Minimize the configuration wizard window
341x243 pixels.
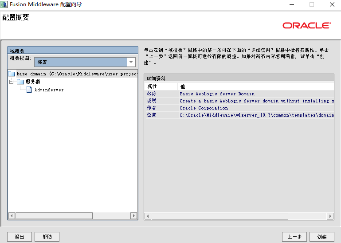(292, 4)
